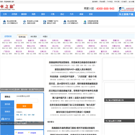Open 自驾游 in the navigation bar

14,14
